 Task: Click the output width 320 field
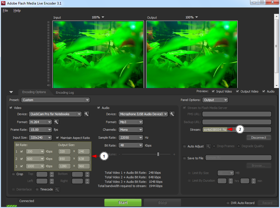pos(64,151)
